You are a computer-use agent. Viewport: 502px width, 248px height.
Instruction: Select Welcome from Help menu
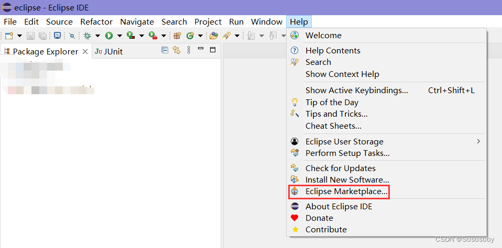pyautogui.click(x=387, y=36)
